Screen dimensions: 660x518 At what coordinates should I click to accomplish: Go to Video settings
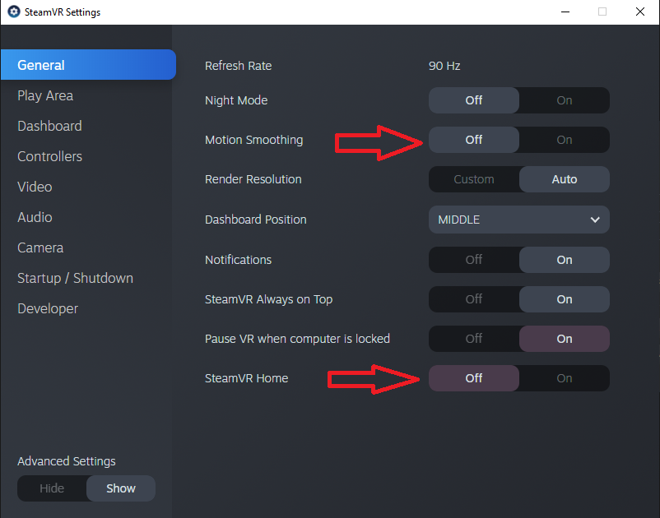point(35,187)
